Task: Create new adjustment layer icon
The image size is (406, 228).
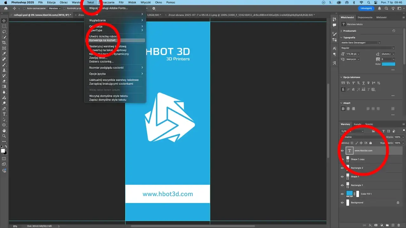Action: (382, 225)
